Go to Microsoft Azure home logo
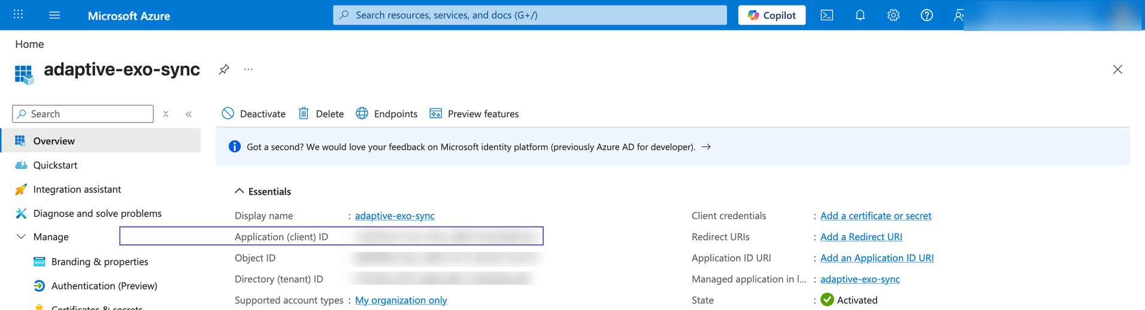 129,16
